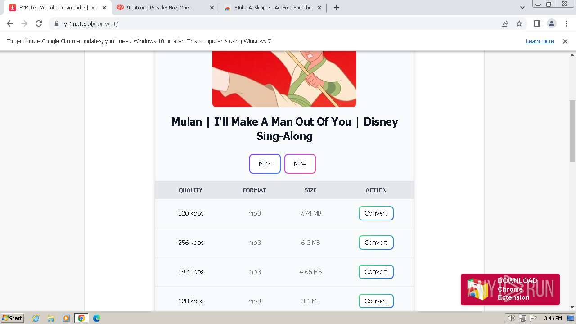Viewport: 576px width, 324px height.
Task: Close the YTube AdSkipper tab
Action: point(319,8)
